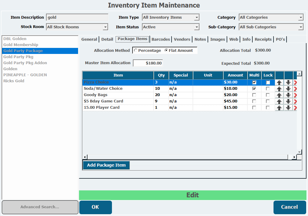Click the up arrow for Goody Bags

pos(279,95)
